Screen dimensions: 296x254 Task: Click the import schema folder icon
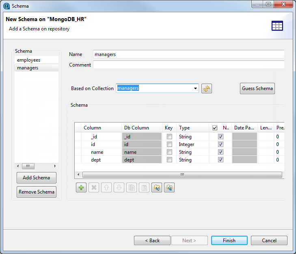tap(157, 188)
